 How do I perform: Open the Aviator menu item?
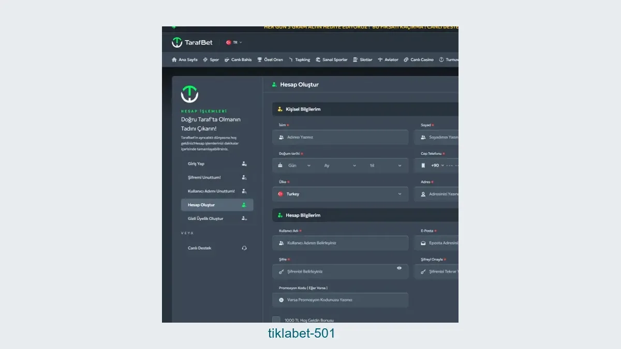(388, 60)
